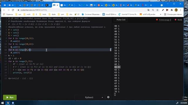The width and height of the screenshot is (188, 105).
Task: Open Список для чтения reading list
Action: [x=173, y=14]
